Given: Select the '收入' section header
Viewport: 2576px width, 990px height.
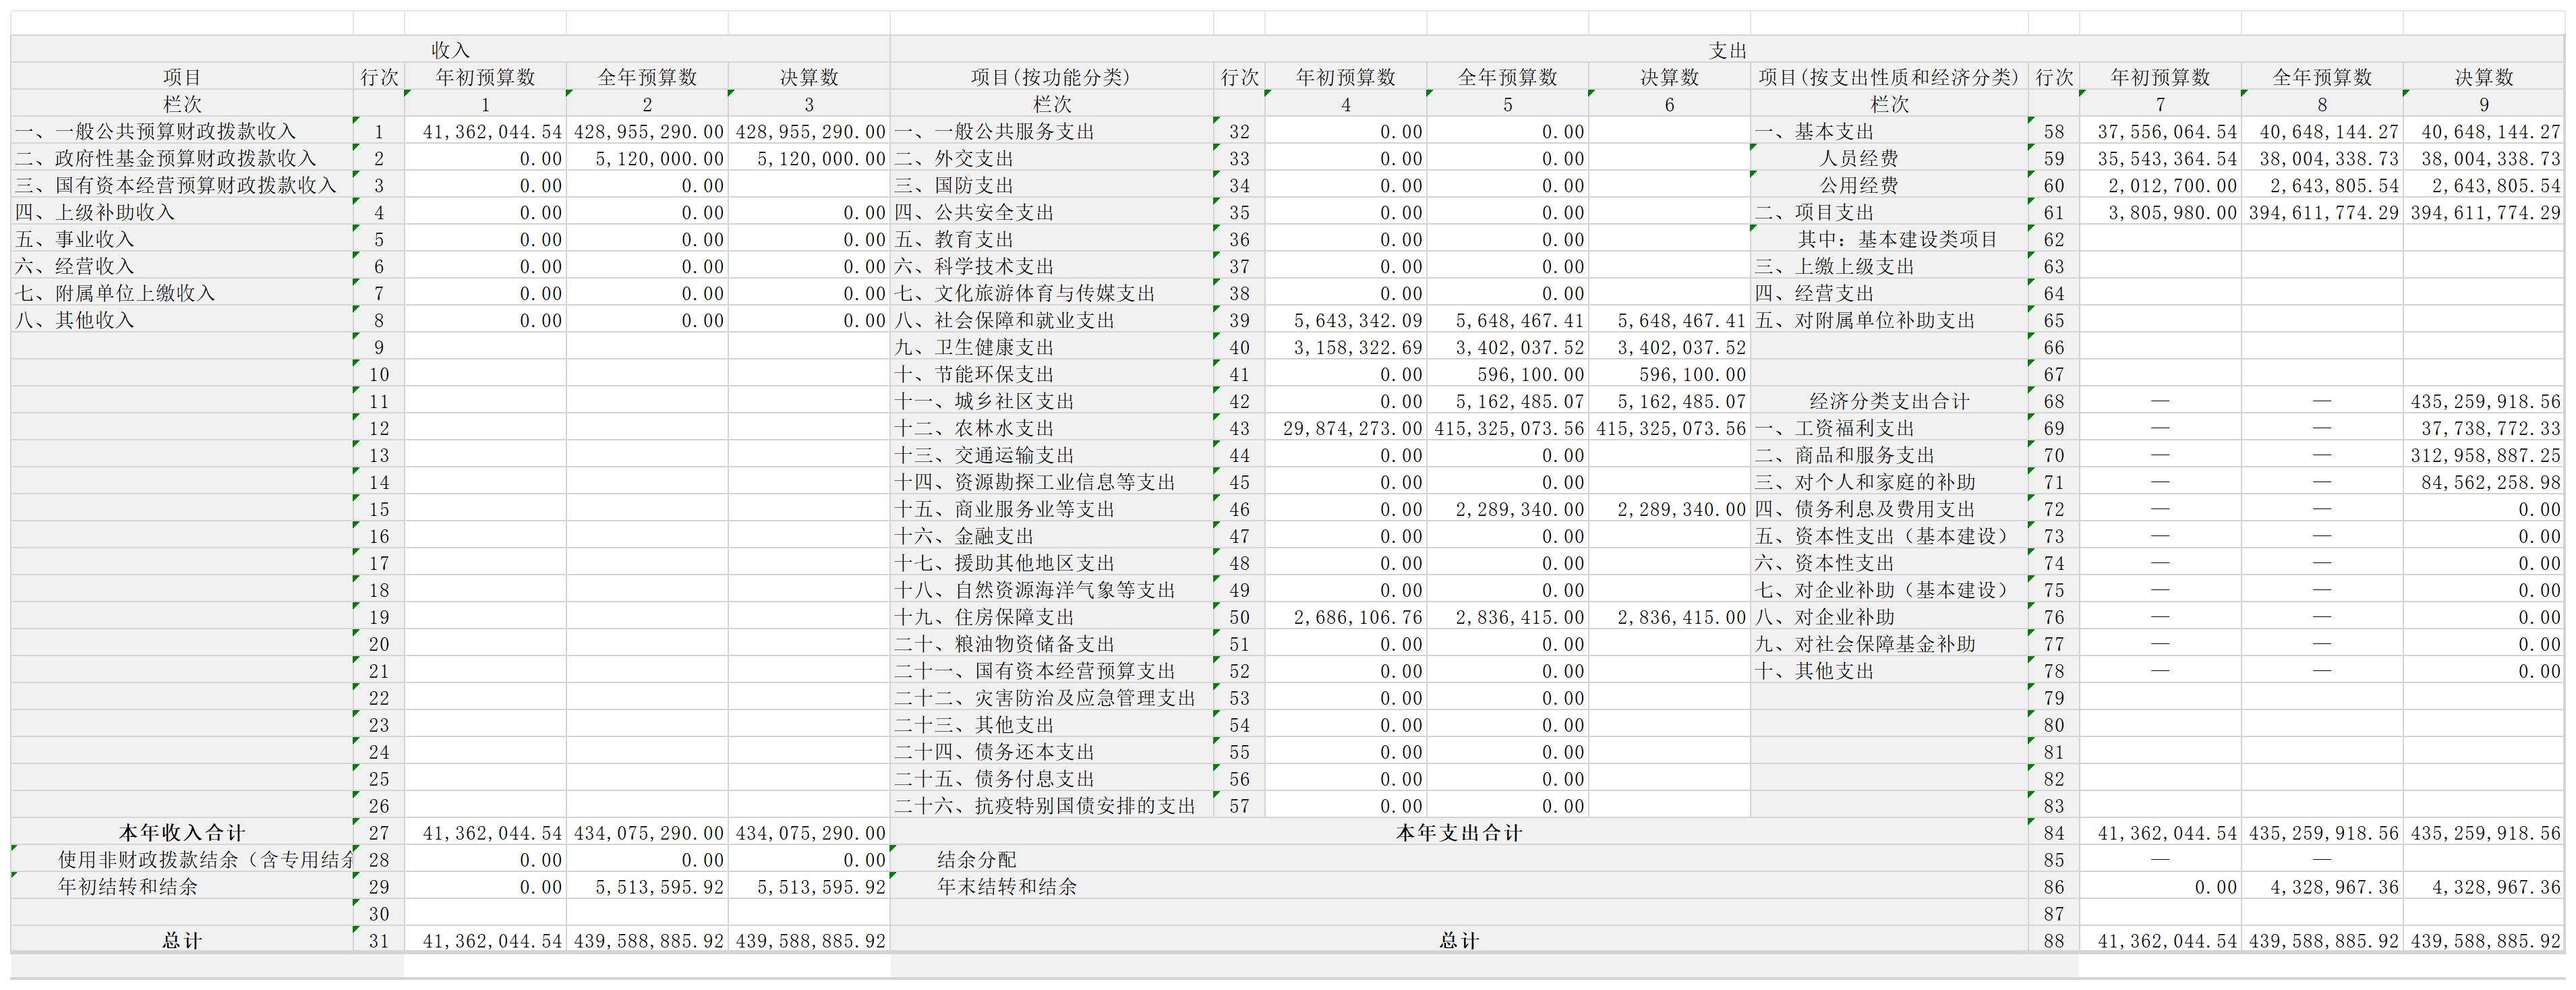Looking at the screenshot, I should (450, 49).
